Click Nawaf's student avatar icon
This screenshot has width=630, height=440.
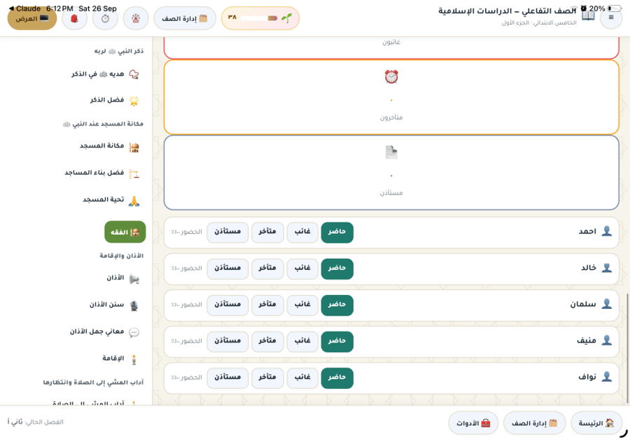(x=607, y=377)
